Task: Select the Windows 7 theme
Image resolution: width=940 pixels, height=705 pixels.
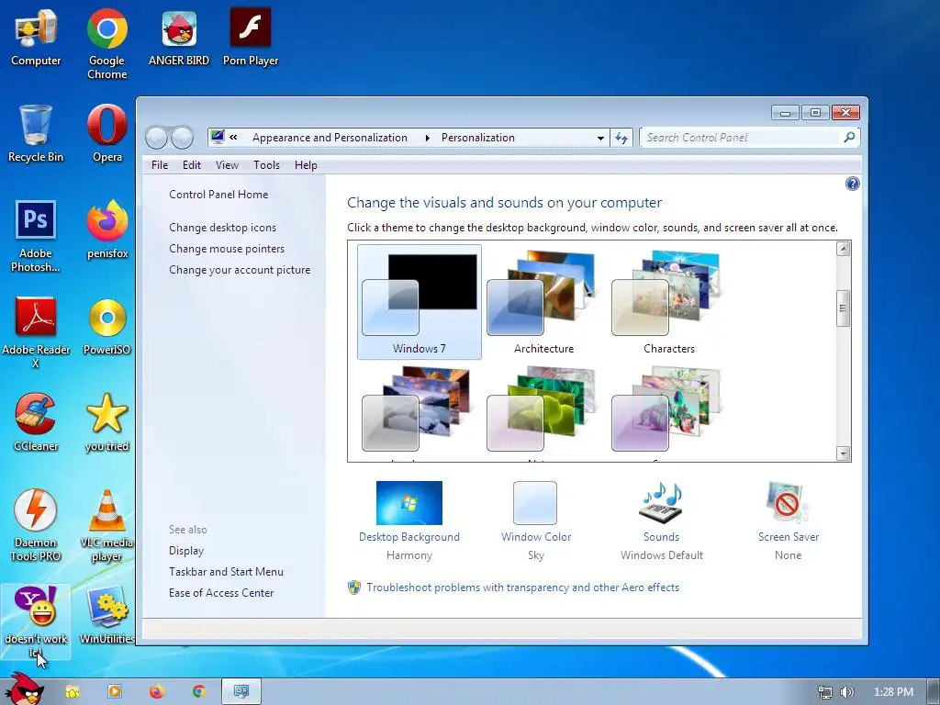Action: (419, 302)
